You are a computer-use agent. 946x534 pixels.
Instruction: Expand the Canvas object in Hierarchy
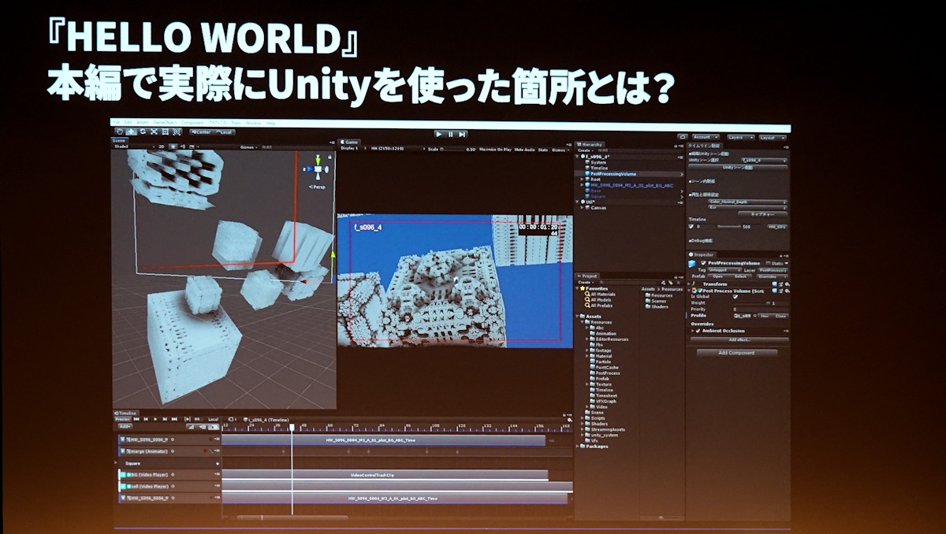[582, 208]
